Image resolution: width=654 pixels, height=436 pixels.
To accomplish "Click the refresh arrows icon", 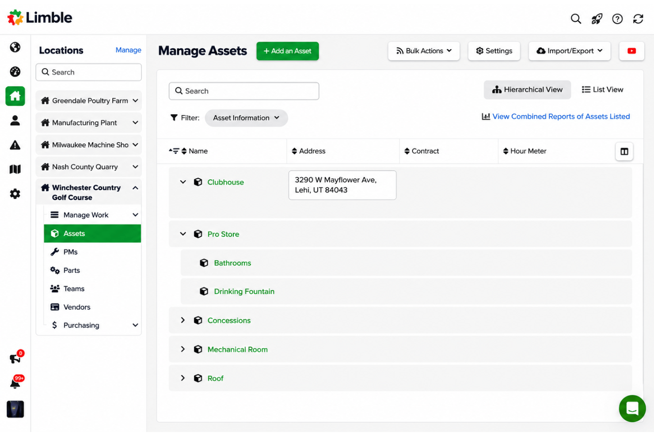I will tap(638, 19).
